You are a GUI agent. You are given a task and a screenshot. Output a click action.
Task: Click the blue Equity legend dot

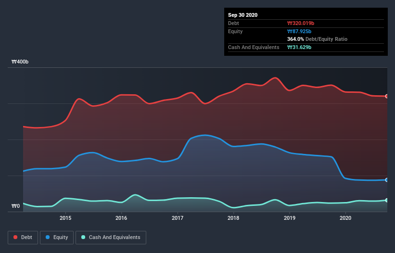48,237
